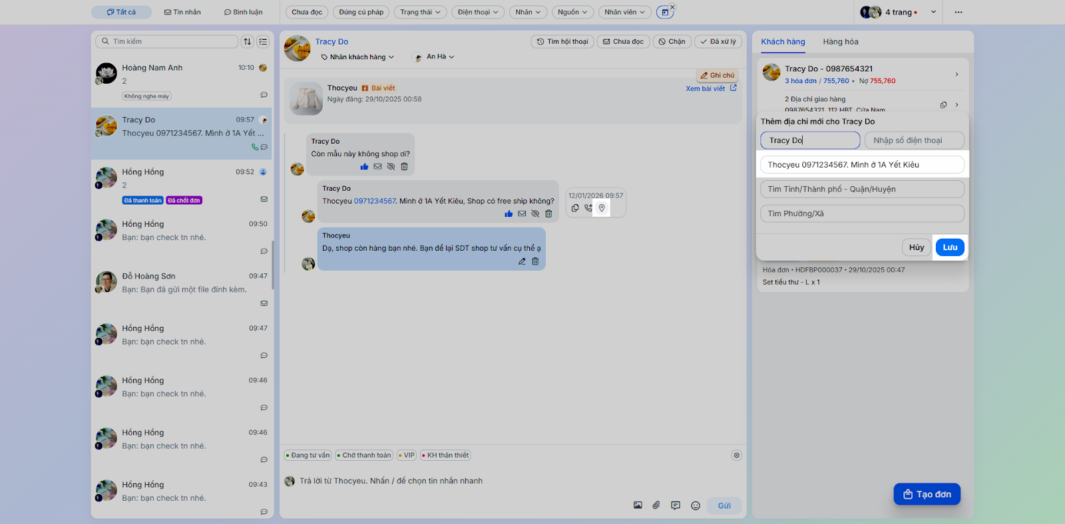Click the 'Lưu' save address button

coord(950,247)
